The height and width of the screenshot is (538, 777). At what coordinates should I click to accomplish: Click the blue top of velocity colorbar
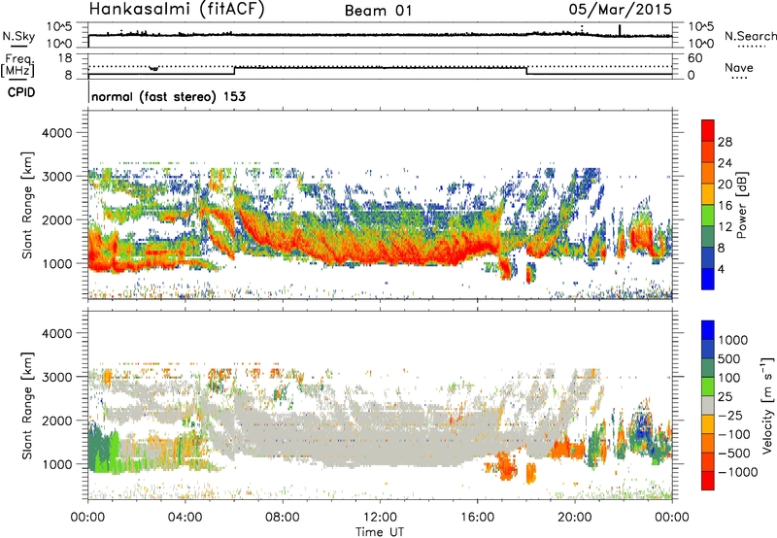(708, 329)
